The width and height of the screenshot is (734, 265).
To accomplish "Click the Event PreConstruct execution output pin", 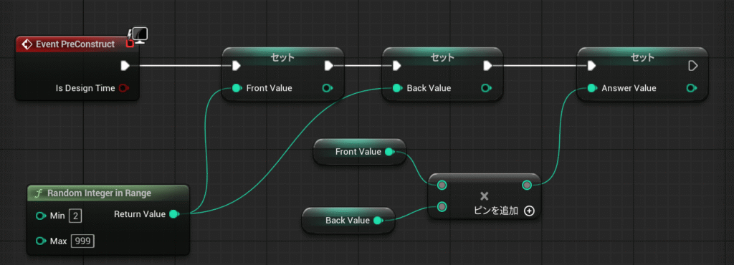I will click(125, 66).
